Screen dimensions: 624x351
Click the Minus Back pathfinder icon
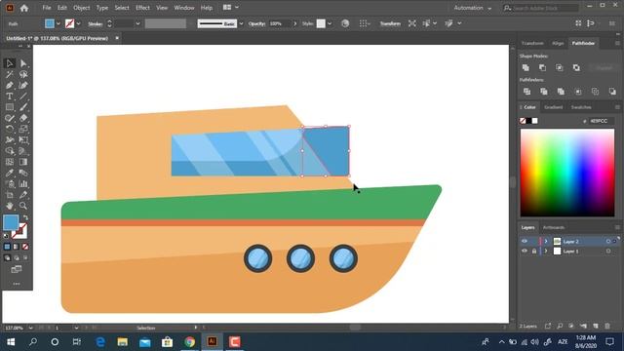612,92
